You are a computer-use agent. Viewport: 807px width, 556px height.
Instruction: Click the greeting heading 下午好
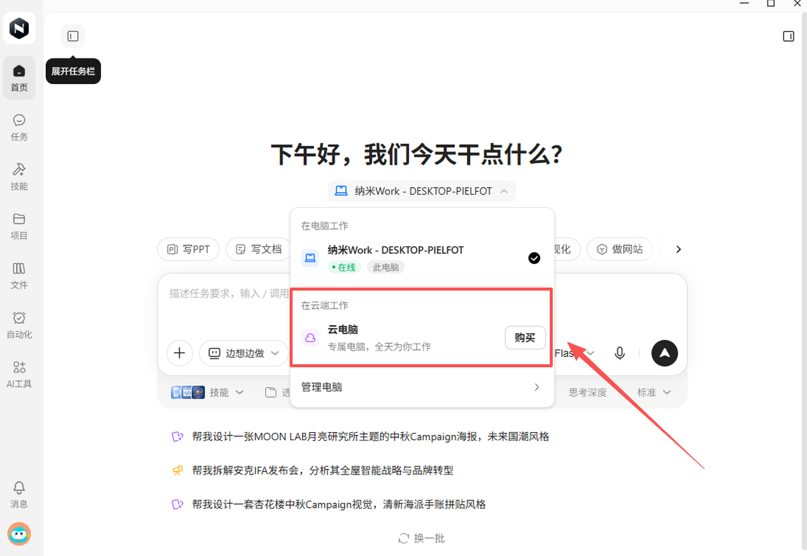(416, 154)
